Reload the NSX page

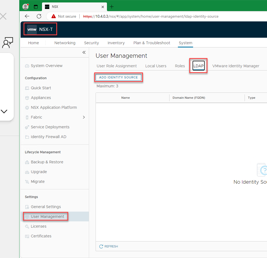[39, 16]
